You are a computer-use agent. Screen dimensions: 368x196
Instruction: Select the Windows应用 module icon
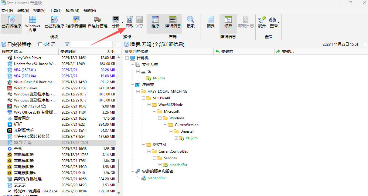(32, 23)
